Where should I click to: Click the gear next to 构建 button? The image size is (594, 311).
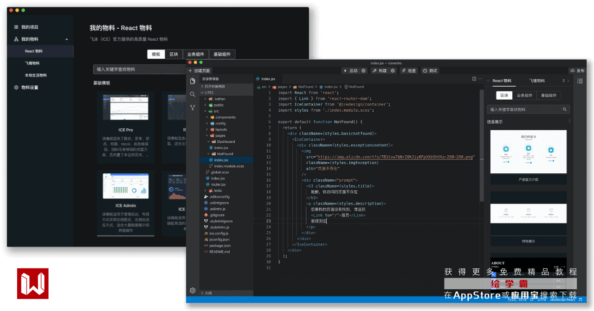click(x=393, y=70)
